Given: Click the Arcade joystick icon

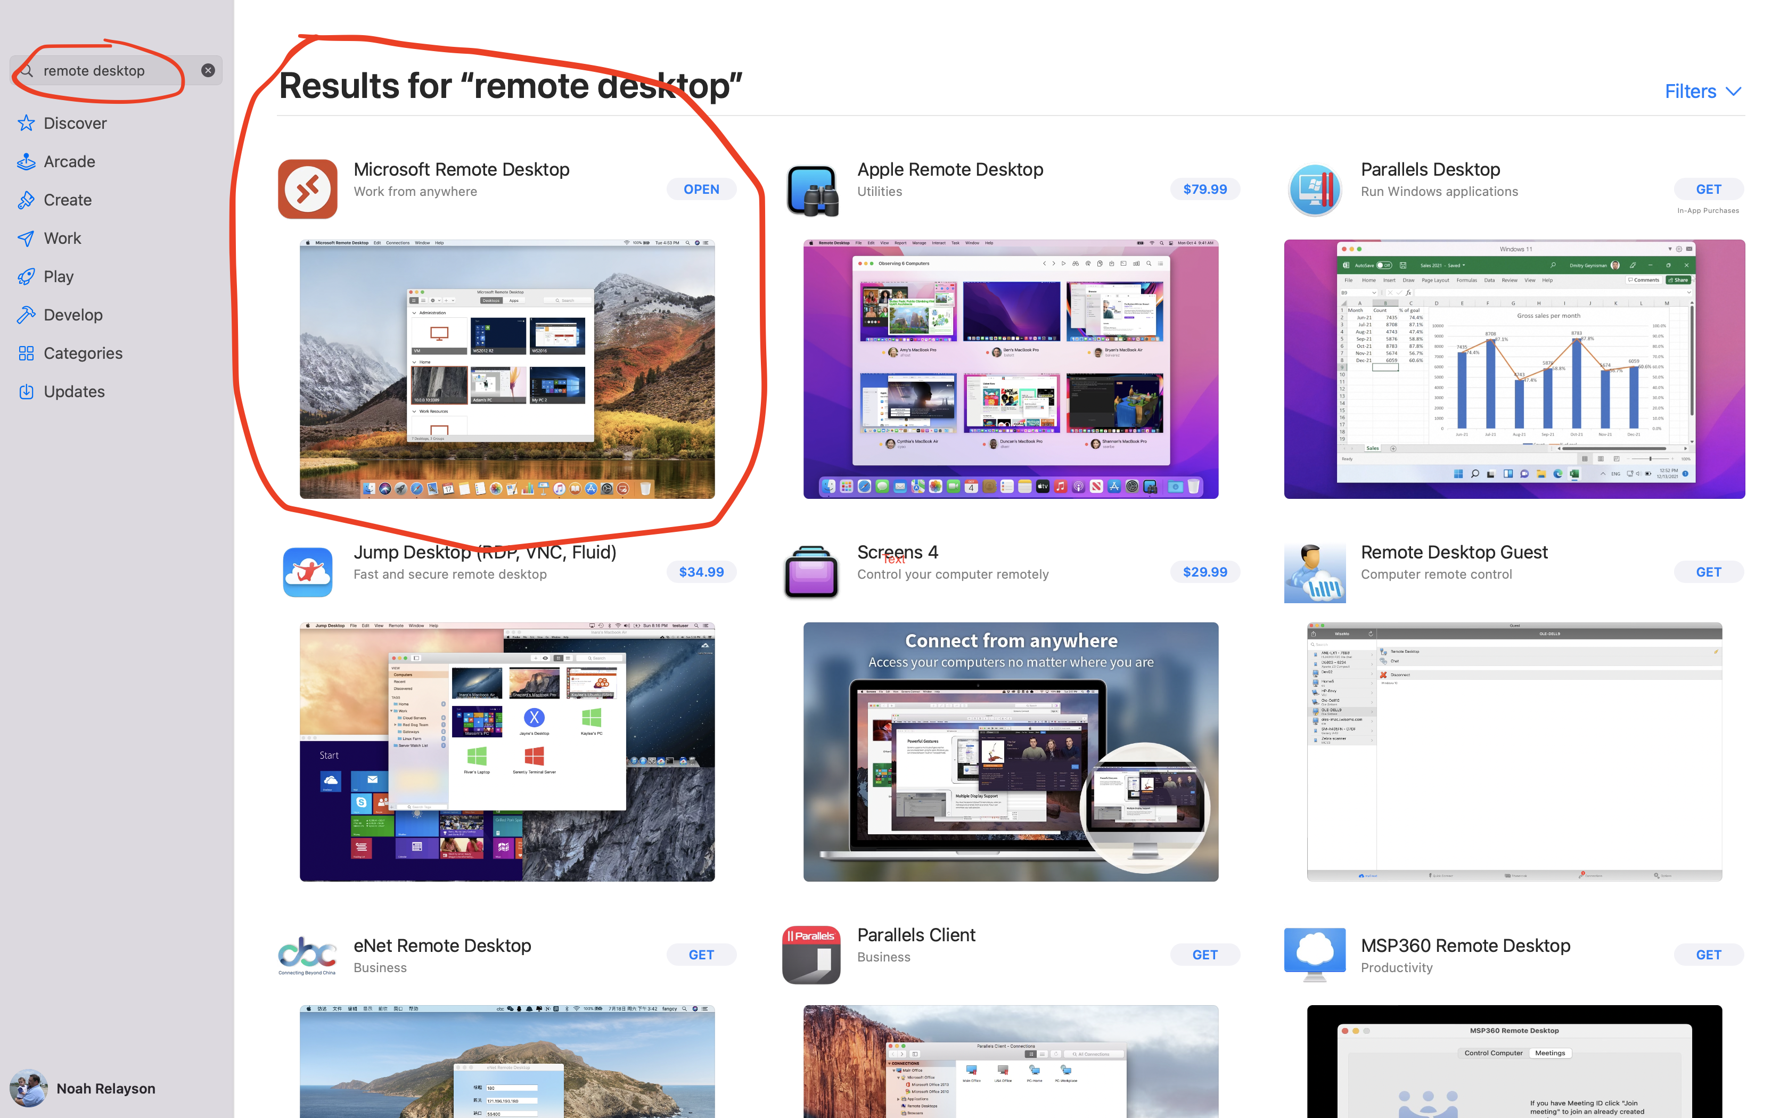Looking at the screenshot, I should (x=27, y=161).
